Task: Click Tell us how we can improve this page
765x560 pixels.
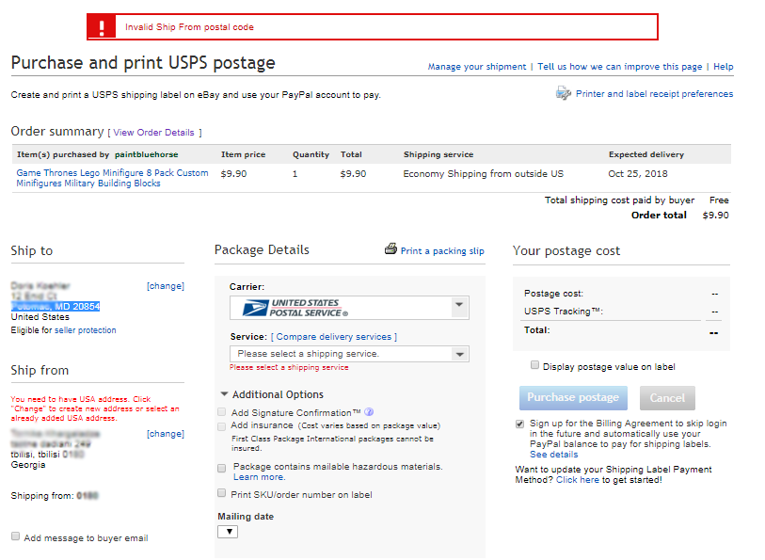Action: 619,67
